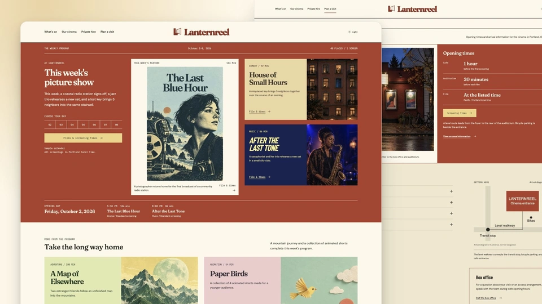Screen dimensions: 542x304
Task: Select Private hire in the back window header
Action: tap(313, 8)
